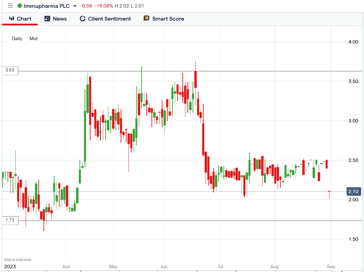The width and height of the screenshot is (364, 272).
Task: Open the hamburger menu icon
Action: (10, 5)
